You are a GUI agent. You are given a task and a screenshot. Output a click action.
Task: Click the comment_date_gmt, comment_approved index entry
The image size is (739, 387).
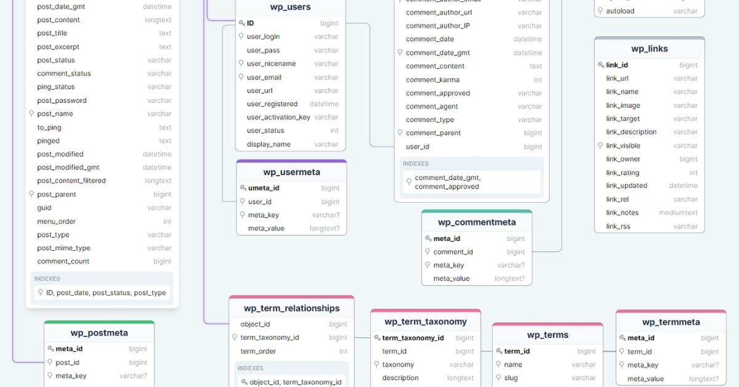click(x=446, y=182)
